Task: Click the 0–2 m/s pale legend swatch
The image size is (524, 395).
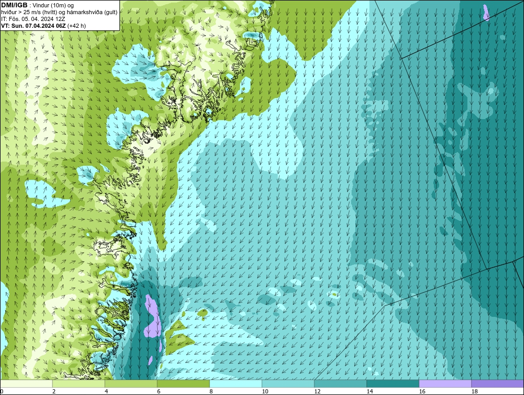Action: 26,383
